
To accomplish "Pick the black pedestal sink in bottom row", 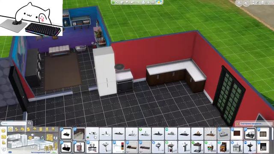I will (x=250, y=147).
